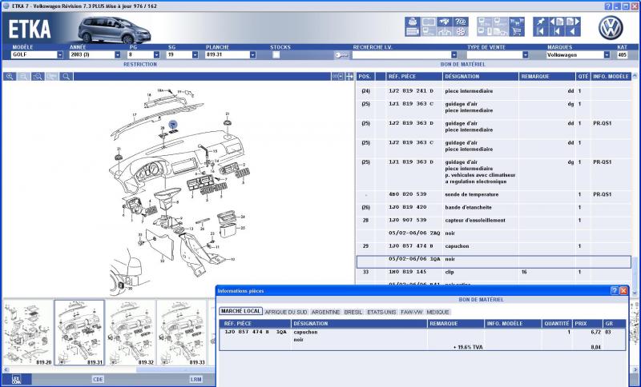Screen dimensions: 641x387
Task: Click dialog row 1J0 857 474 B capuchon
Action: (x=422, y=339)
